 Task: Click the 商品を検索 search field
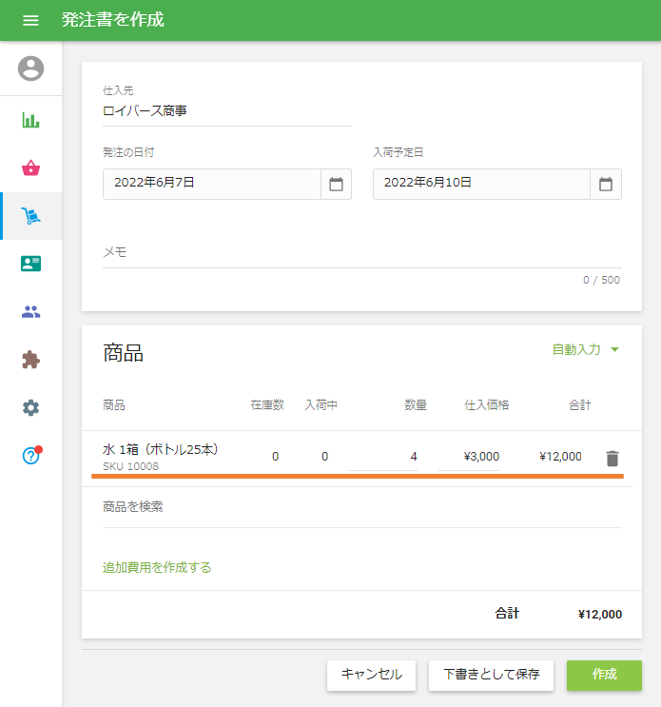362,507
